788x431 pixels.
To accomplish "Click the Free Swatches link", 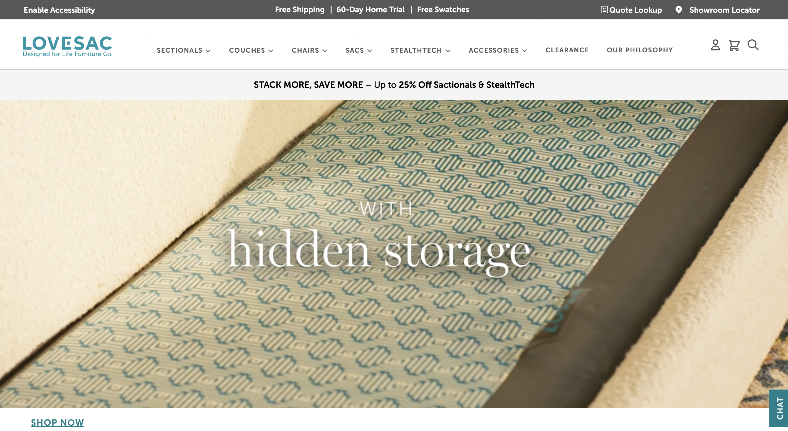I will (x=443, y=9).
